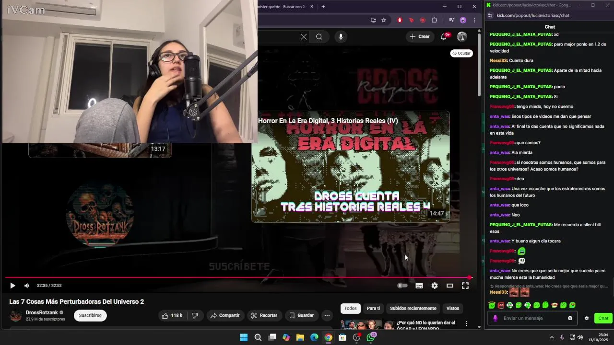Open Chrome three-dot menu
The image size is (614, 345).
click(x=474, y=20)
